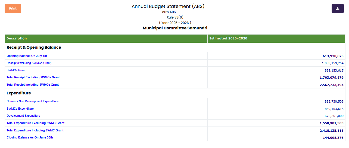Click the Estimated 2025-2026 column header
The height and width of the screenshot is (148, 349).
tap(228, 38)
